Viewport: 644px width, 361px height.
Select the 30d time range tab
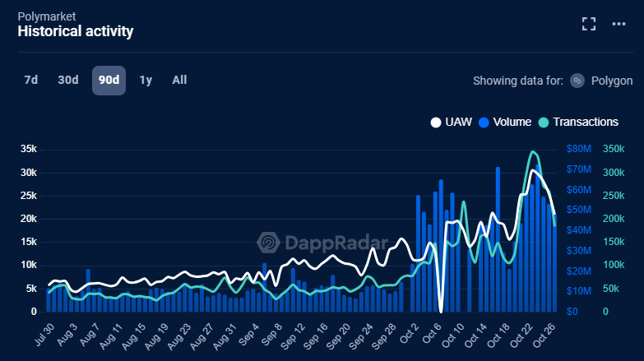pos(68,80)
